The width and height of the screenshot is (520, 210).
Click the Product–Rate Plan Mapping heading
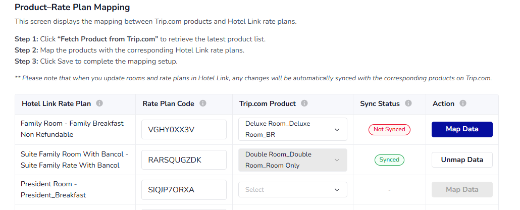click(x=72, y=8)
